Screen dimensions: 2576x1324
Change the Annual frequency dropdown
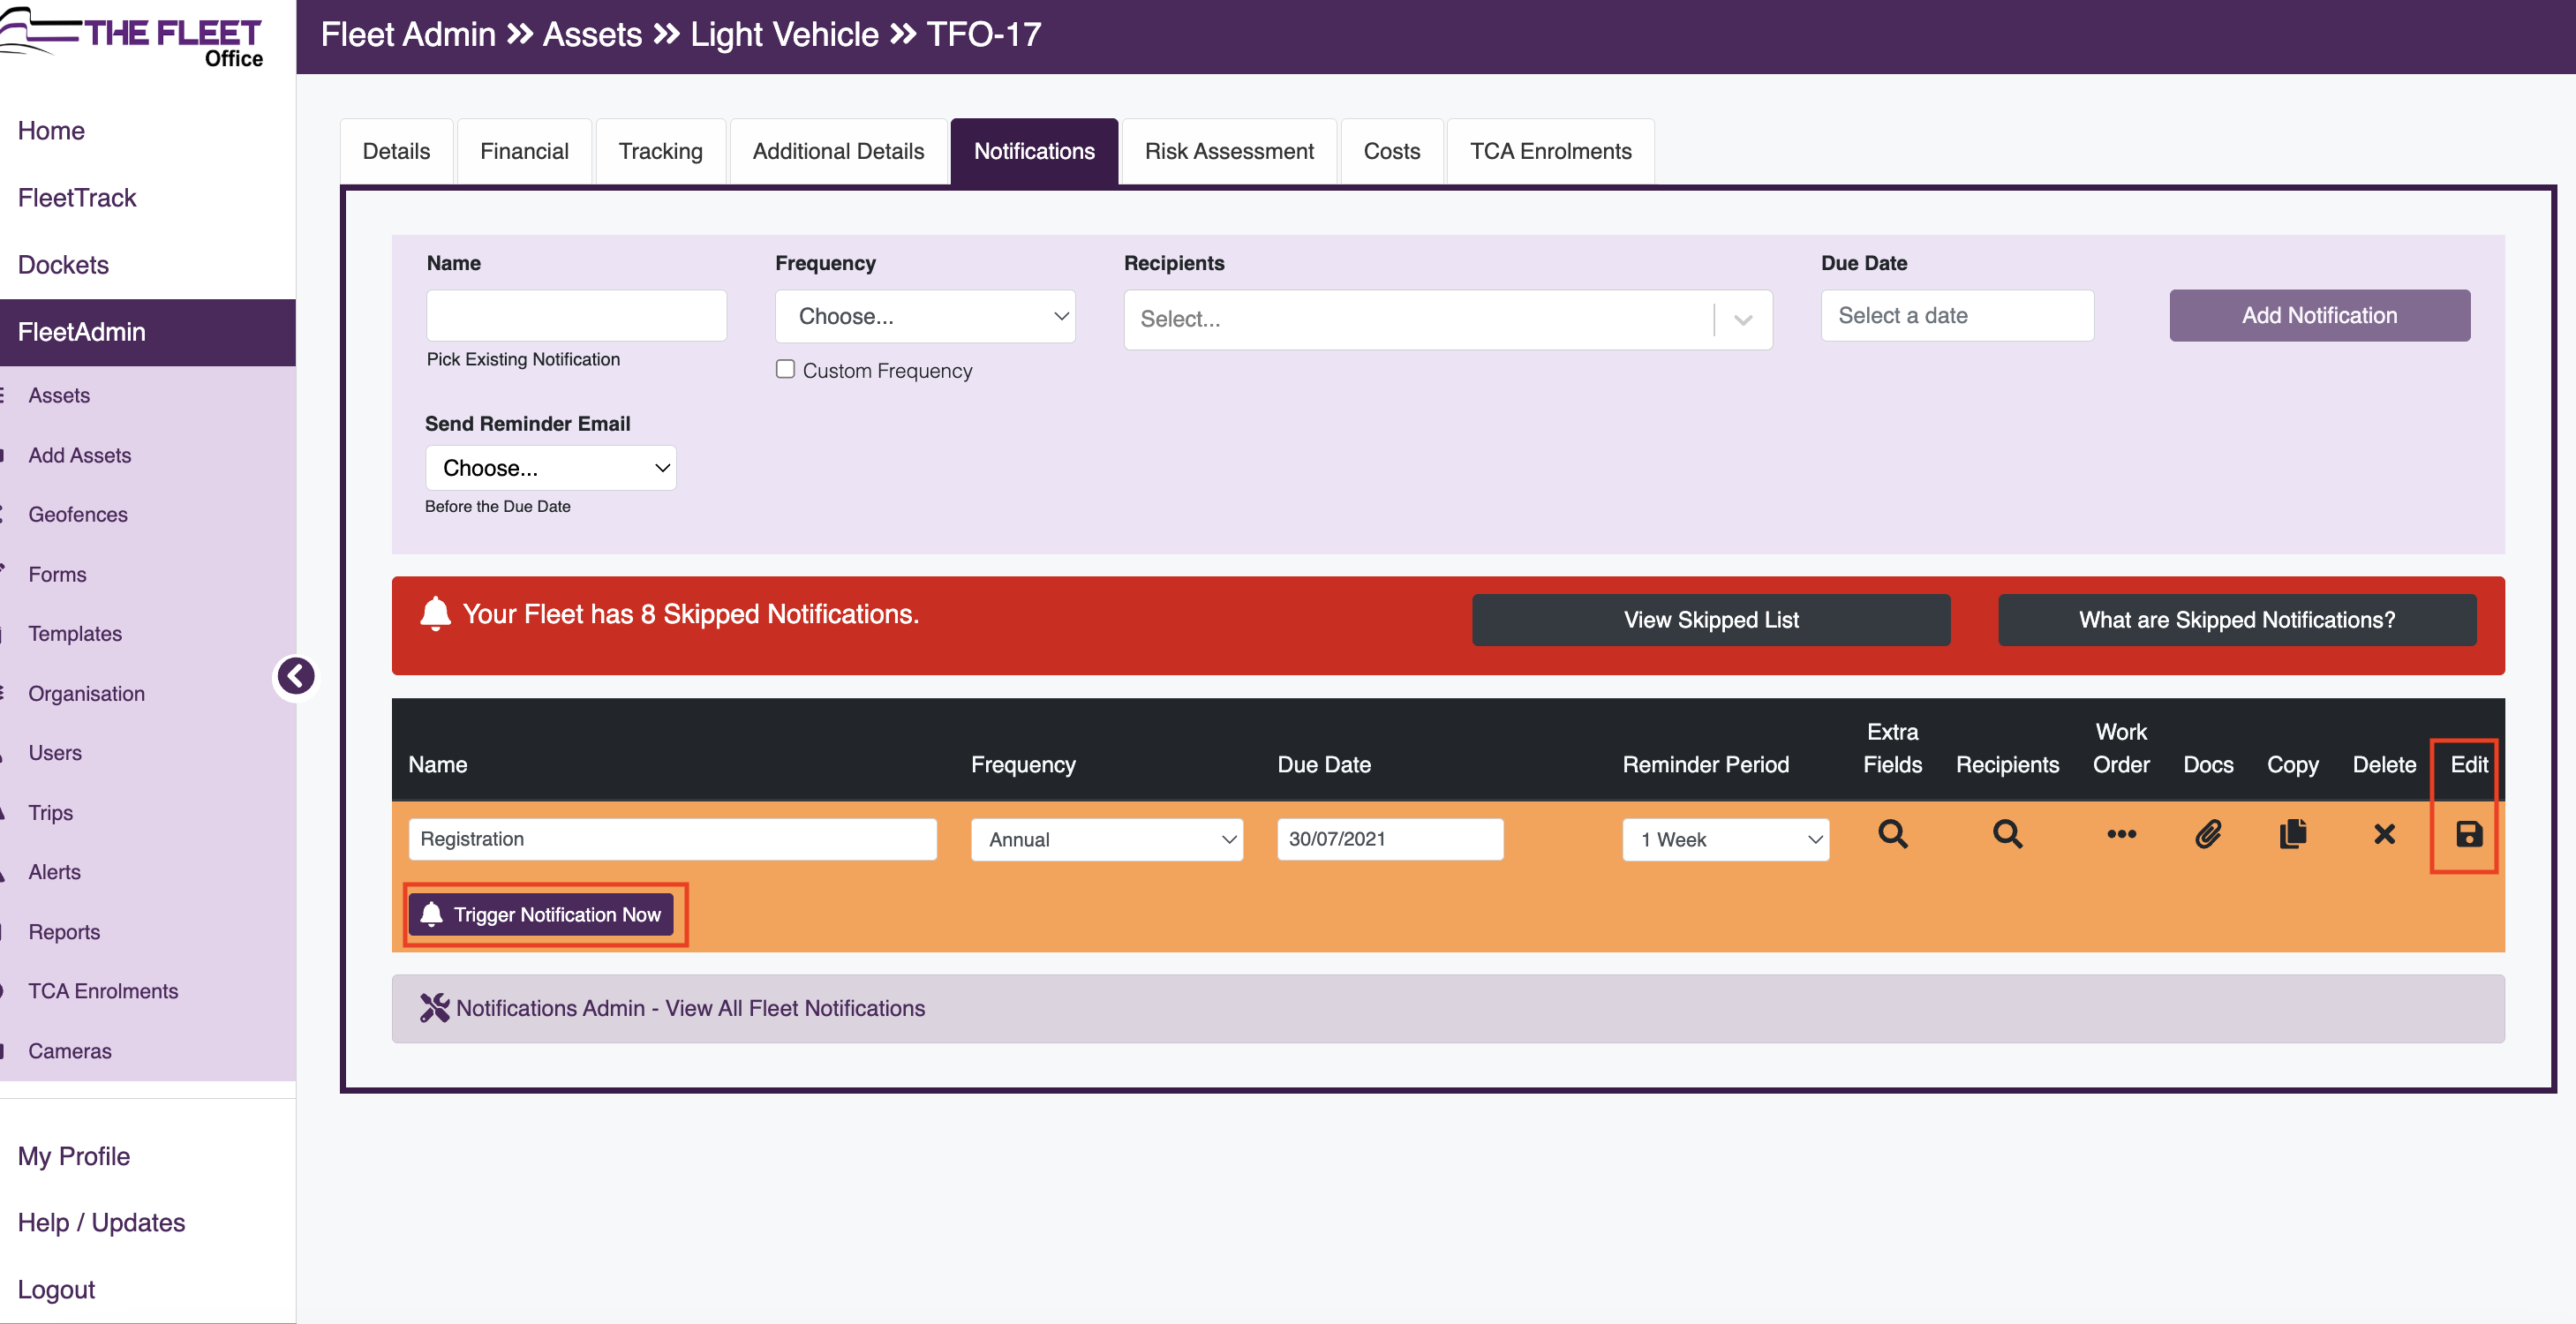point(1107,839)
